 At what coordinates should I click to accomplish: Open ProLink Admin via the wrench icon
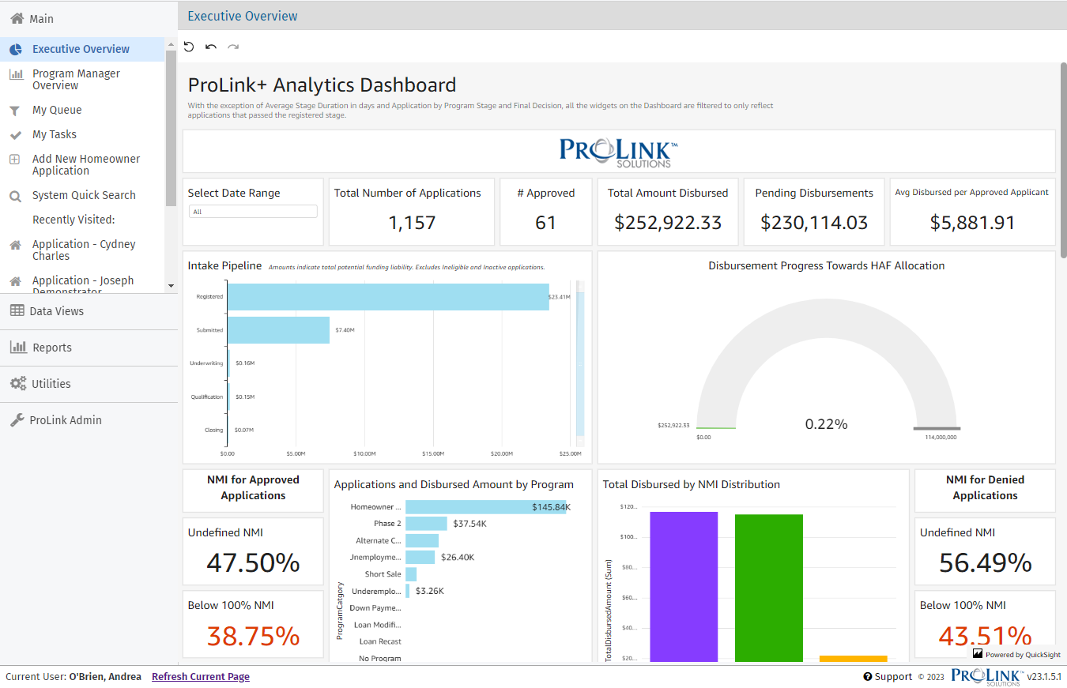pyautogui.click(x=16, y=419)
